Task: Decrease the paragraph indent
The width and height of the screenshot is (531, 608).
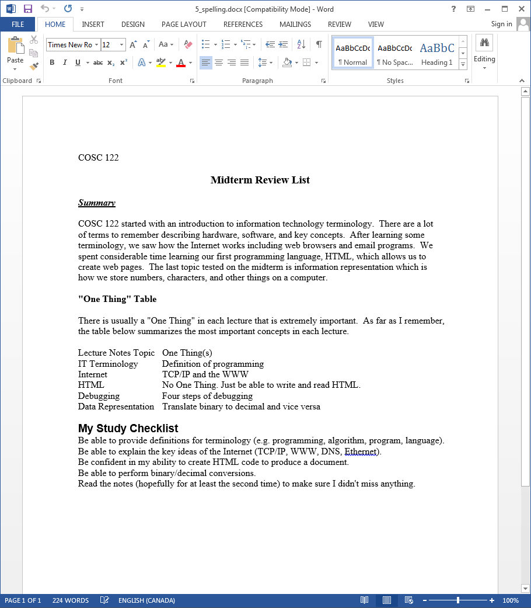Action: (x=270, y=44)
